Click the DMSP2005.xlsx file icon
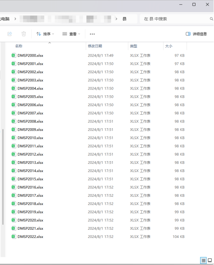The height and width of the screenshot is (265, 214). 14,97
